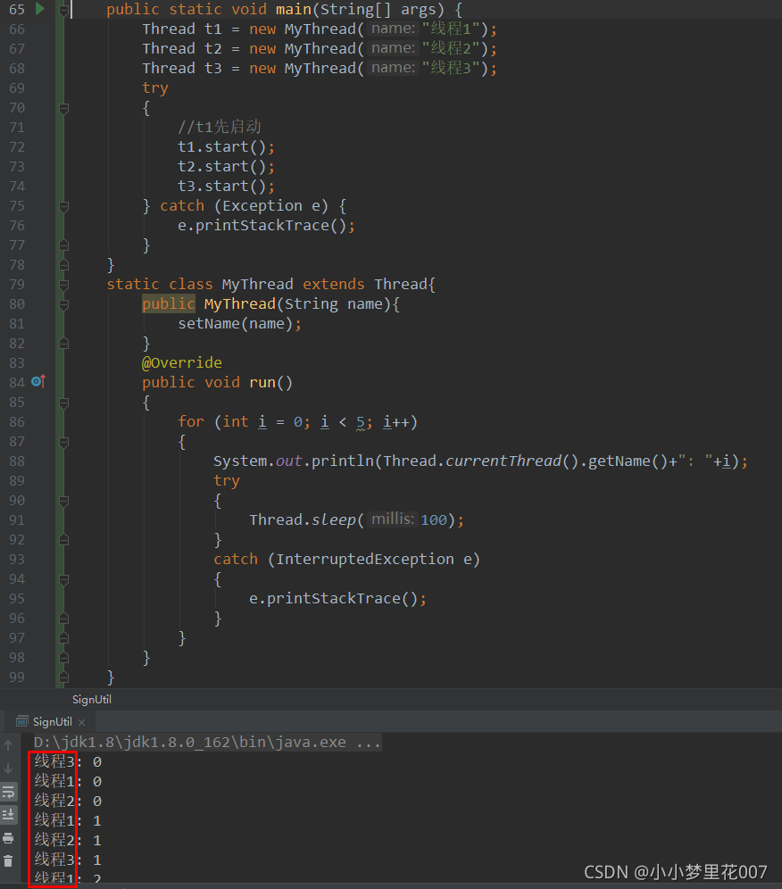Click the number 100 in the sleep call
The height and width of the screenshot is (889, 782).
click(x=434, y=519)
